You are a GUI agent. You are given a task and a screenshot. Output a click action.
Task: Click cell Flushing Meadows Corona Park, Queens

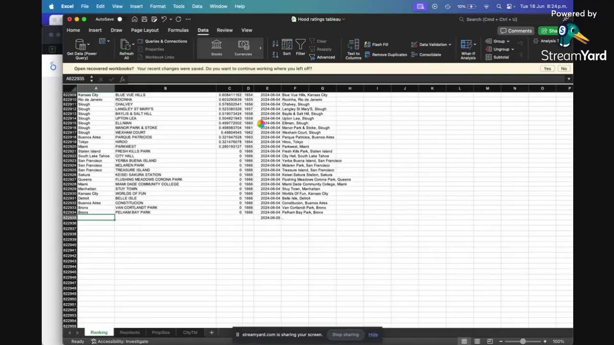pyautogui.click(x=317, y=180)
